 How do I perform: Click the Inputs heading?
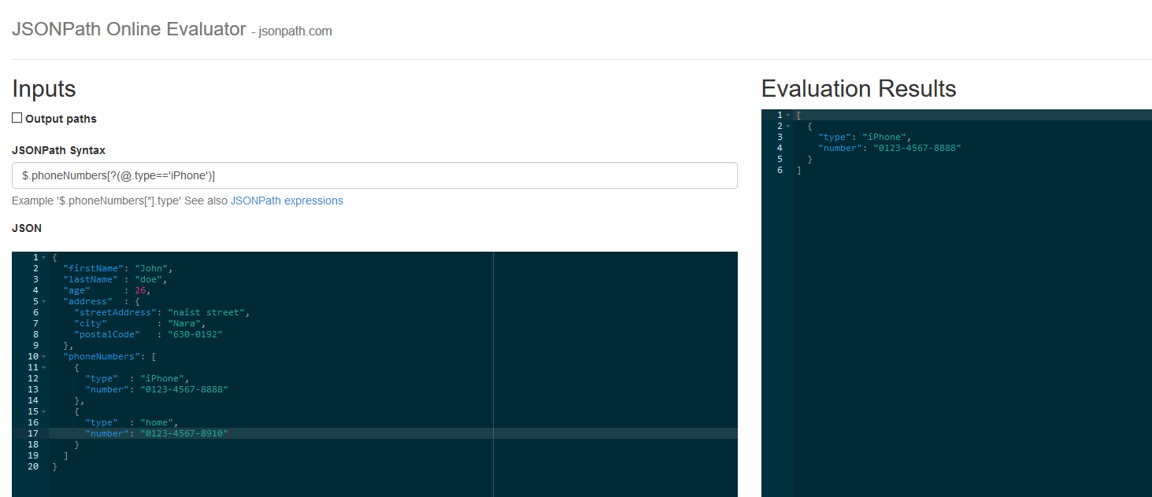tap(44, 88)
